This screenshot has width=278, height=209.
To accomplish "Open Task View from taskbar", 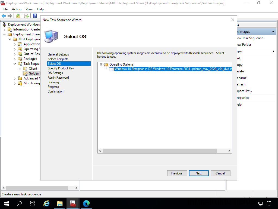I will point(33,204).
